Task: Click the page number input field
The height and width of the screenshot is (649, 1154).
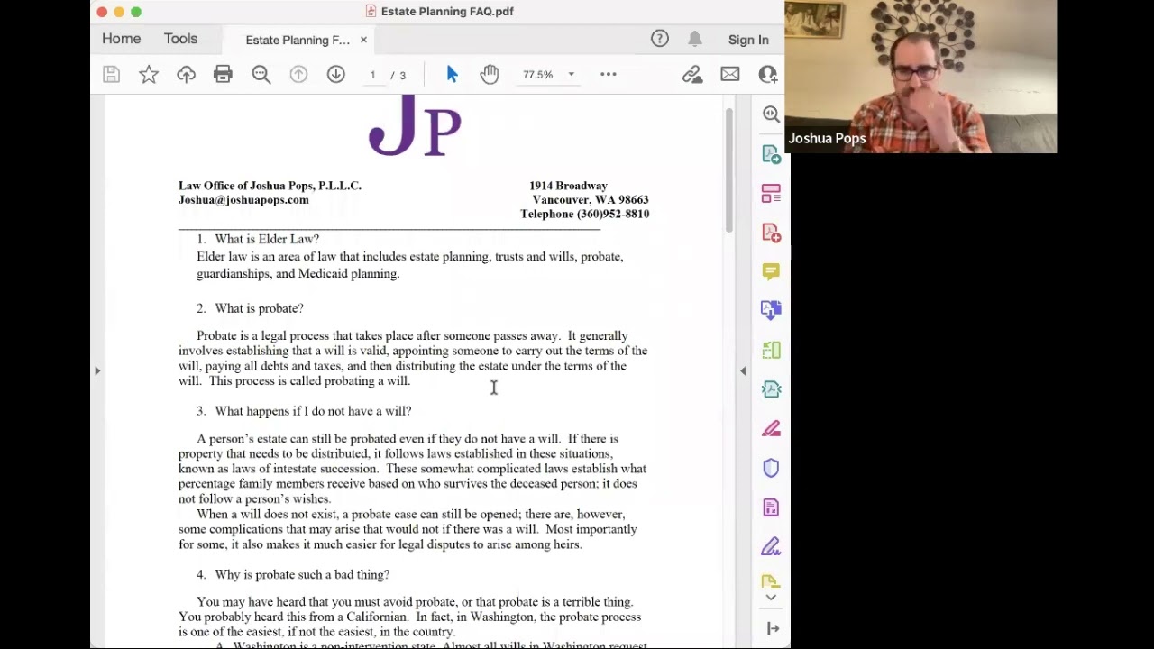Action: [372, 75]
